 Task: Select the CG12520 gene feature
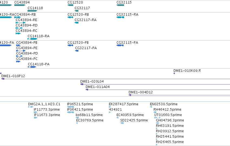pyautogui.click(x=71, y=5)
